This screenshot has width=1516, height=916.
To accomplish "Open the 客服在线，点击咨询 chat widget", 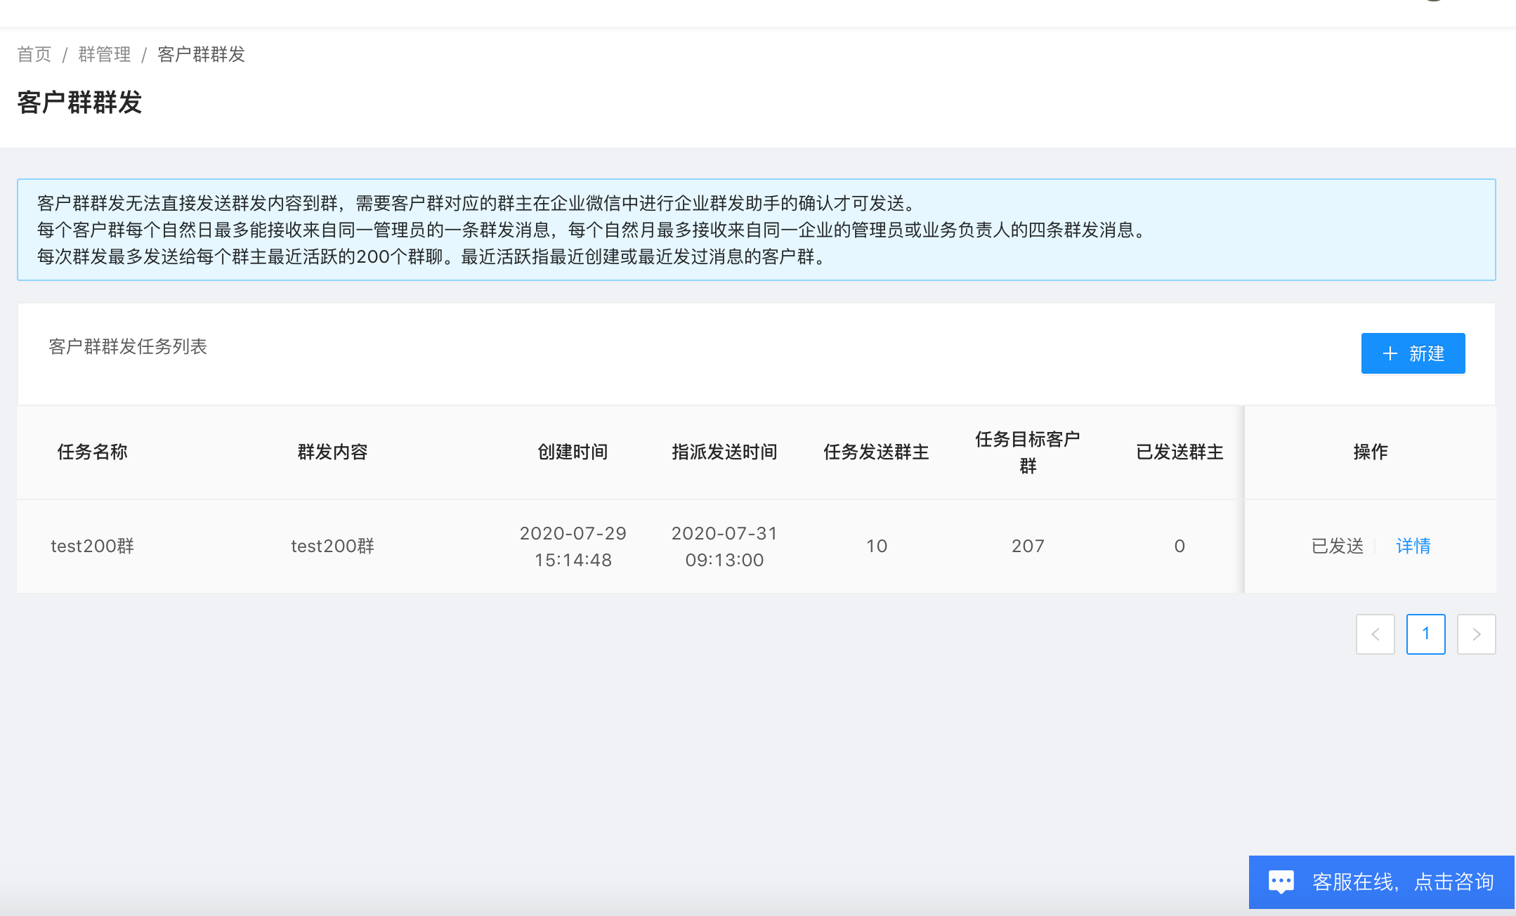I will (1381, 882).
